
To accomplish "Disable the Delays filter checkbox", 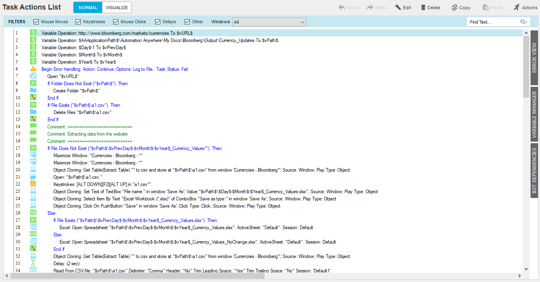I will click(x=158, y=22).
